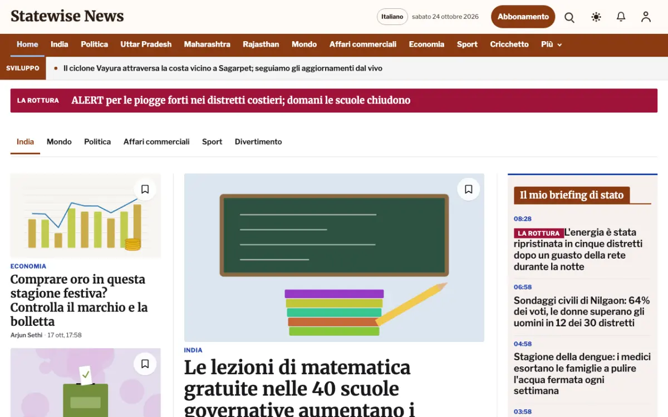
Task: Click Il mio briefing di stato heading
Action: [572, 195]
